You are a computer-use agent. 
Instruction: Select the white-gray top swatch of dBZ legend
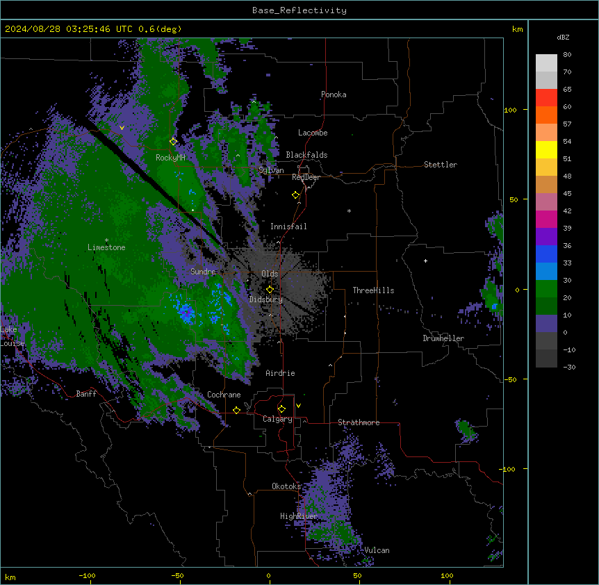point(546,63)
